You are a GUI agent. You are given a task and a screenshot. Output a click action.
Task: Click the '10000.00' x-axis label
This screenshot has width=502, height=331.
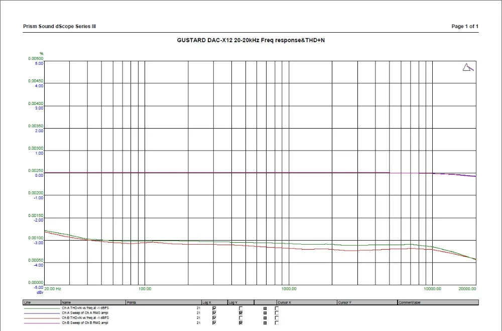pyautogui.click(x=432, y=289)
